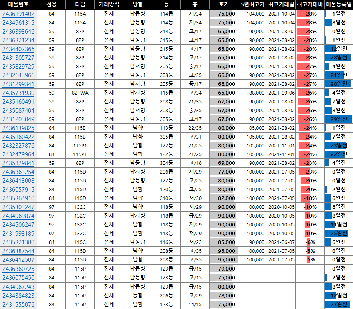Select the 매물번호 column header
The width and height of the screenshot is (353, 309).
tap(18, 4)
